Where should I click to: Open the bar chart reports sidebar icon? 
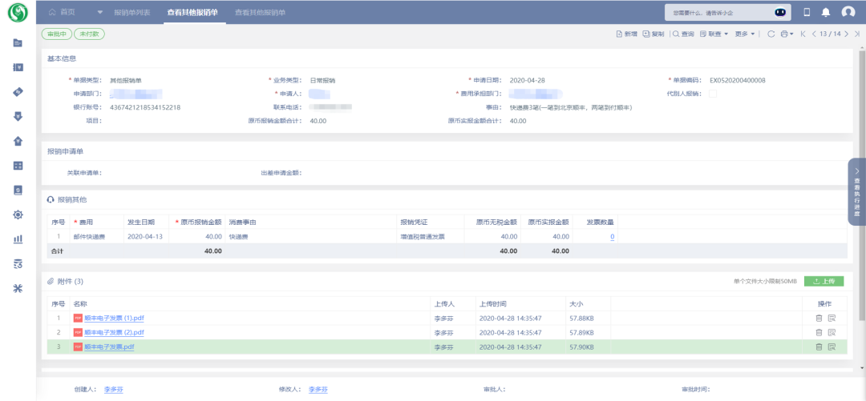(18, 239)
